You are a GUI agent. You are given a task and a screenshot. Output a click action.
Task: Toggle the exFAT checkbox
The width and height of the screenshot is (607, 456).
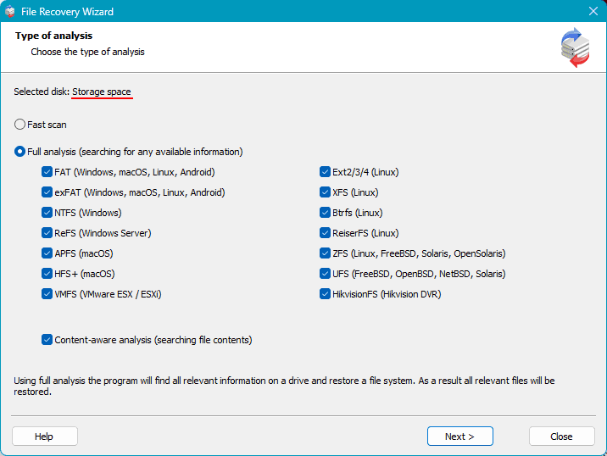(47, 192)
